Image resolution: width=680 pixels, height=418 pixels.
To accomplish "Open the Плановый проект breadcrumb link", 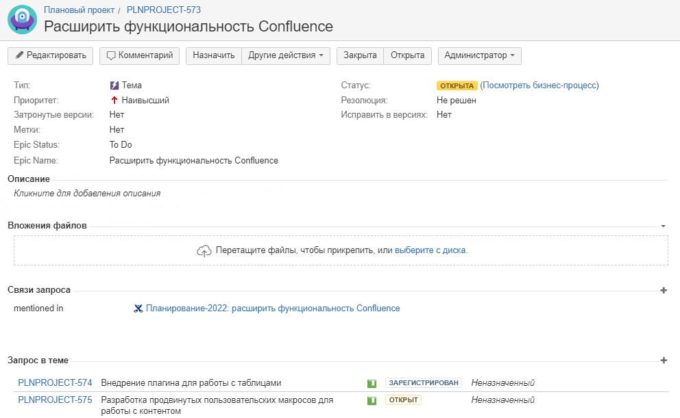I will [79, 10].
